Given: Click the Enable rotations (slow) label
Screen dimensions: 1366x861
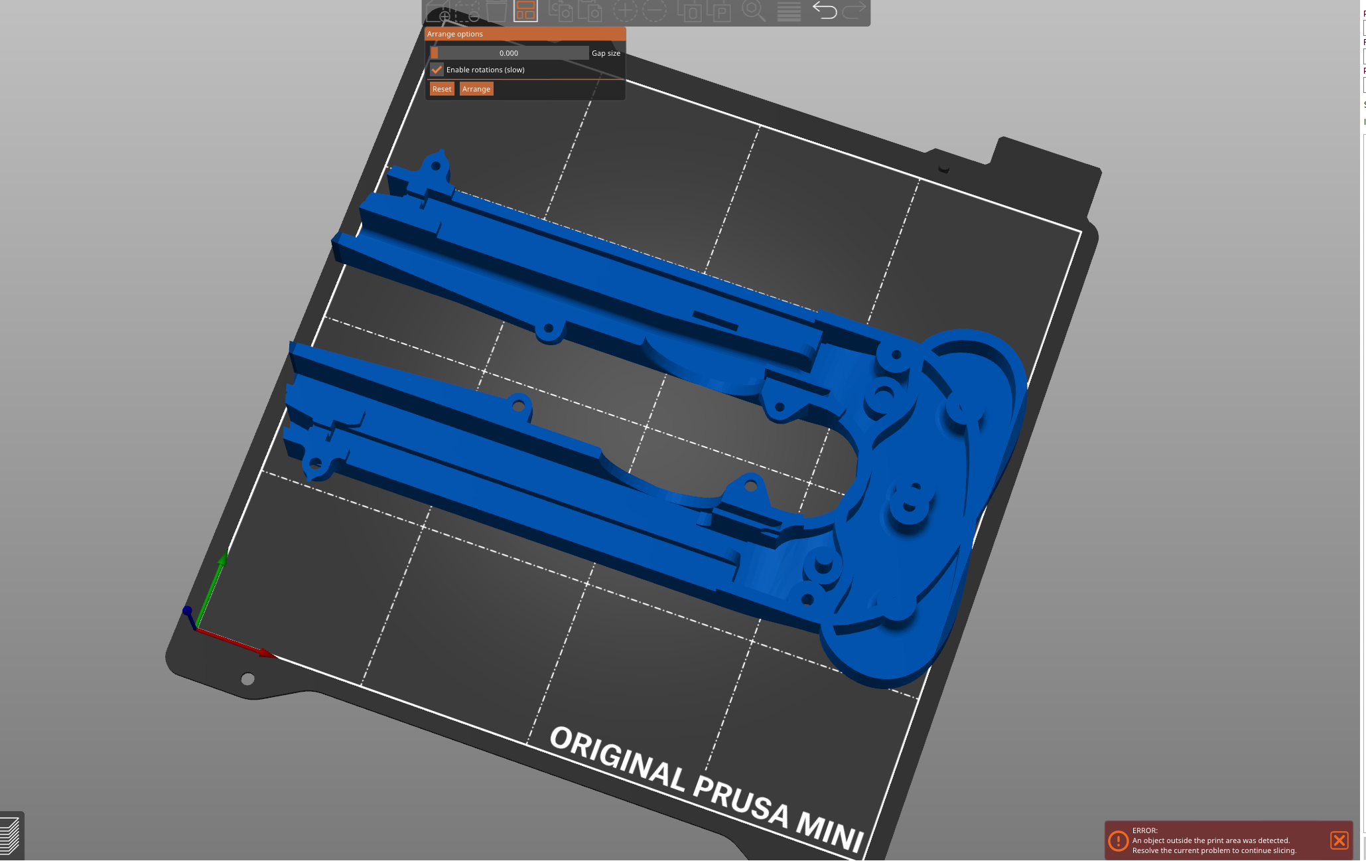Looking at the screenshot, I should click(486, 70).
